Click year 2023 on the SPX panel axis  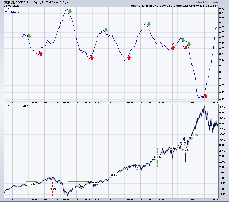[215, 199]
